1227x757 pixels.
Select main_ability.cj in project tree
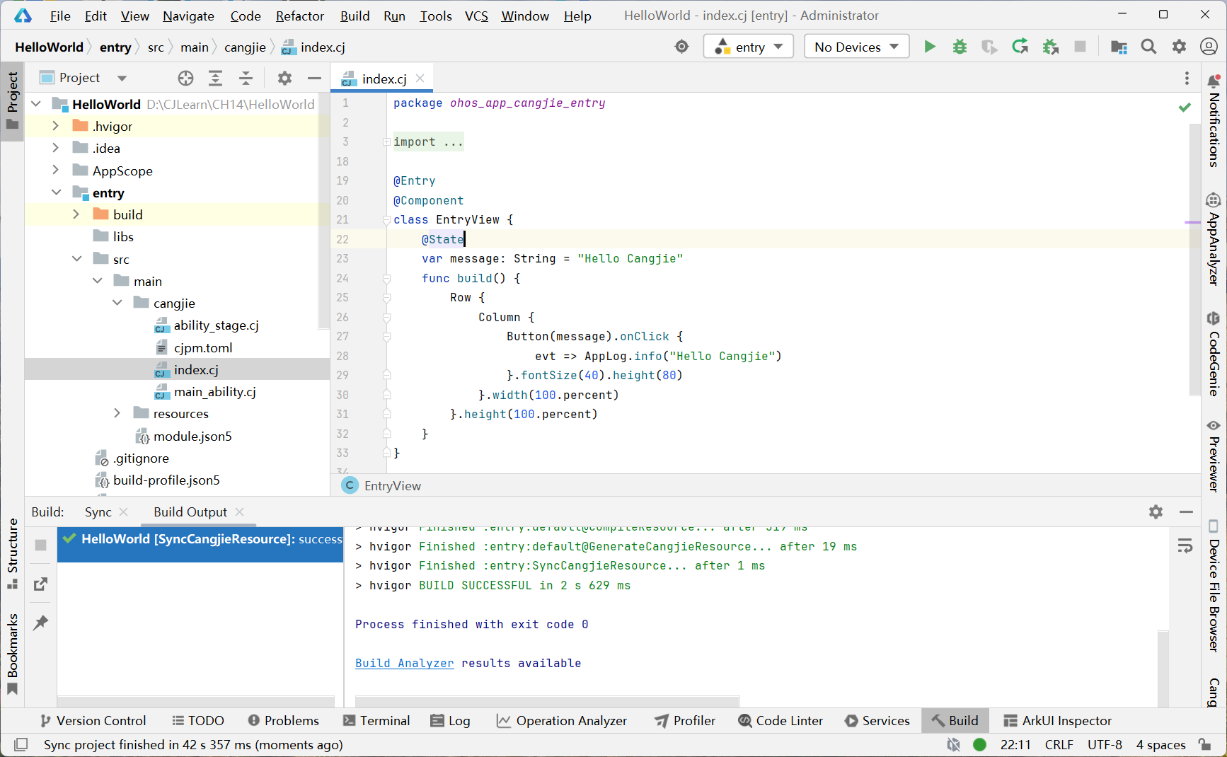[x=215, y=391]
